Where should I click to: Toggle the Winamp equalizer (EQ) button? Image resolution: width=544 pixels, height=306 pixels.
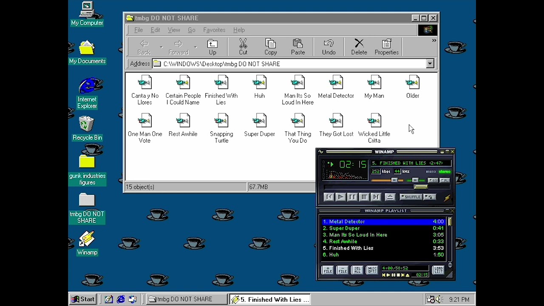click(x=433, y=180)
